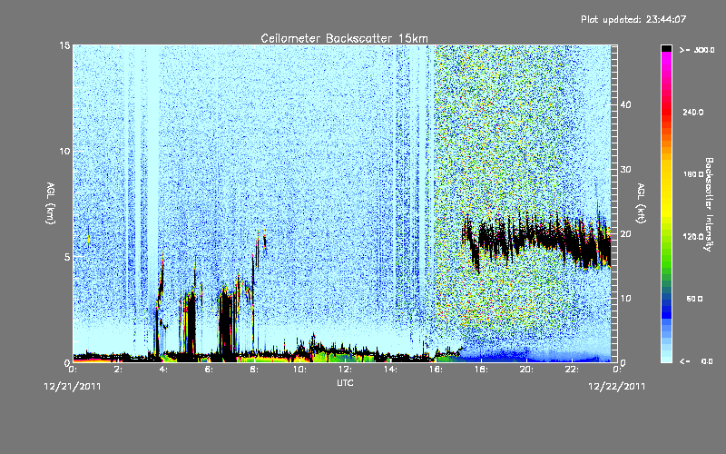Click the '20:' hour tick label
The image size is (726, 454).
[526, 370]
